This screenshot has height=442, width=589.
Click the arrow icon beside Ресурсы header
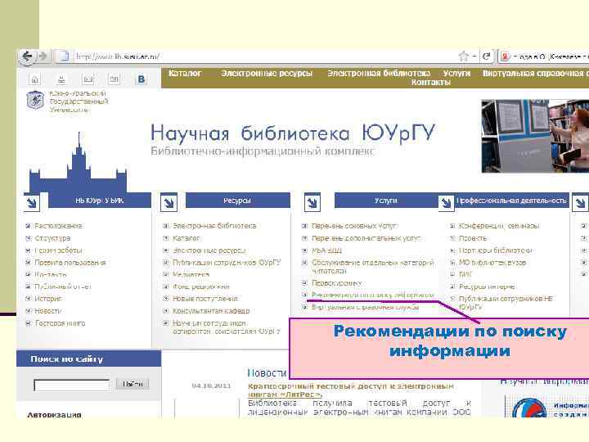pos(169,203)
